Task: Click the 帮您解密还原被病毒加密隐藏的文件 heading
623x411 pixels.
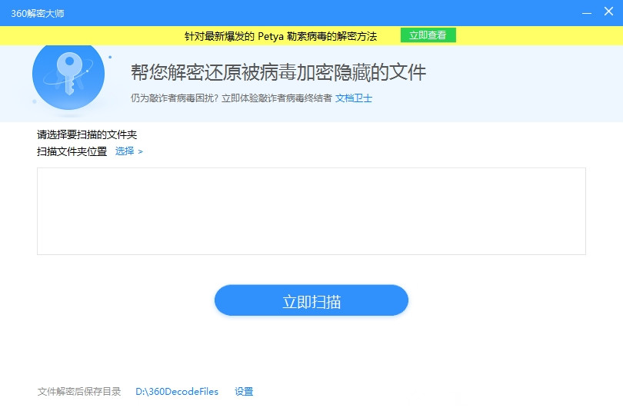Action: coord(278,73)
